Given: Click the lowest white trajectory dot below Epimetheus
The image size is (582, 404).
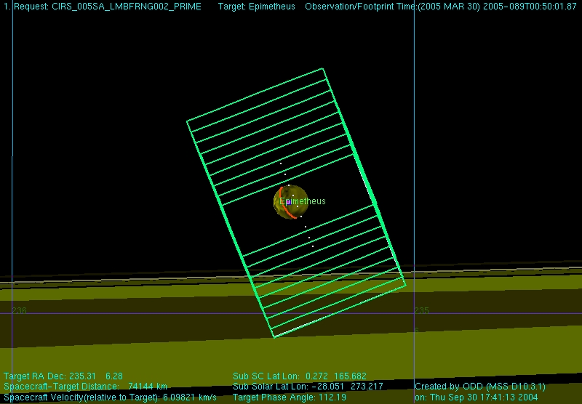Looking at the screenshot, I should [313, 246].
